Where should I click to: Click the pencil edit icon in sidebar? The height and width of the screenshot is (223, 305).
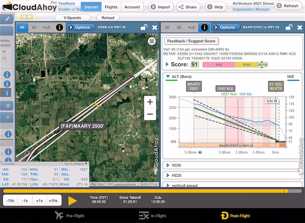7,19
